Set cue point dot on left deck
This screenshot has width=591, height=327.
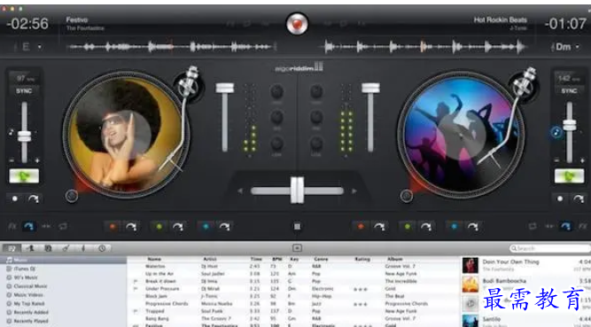click(x=15, y=199)
